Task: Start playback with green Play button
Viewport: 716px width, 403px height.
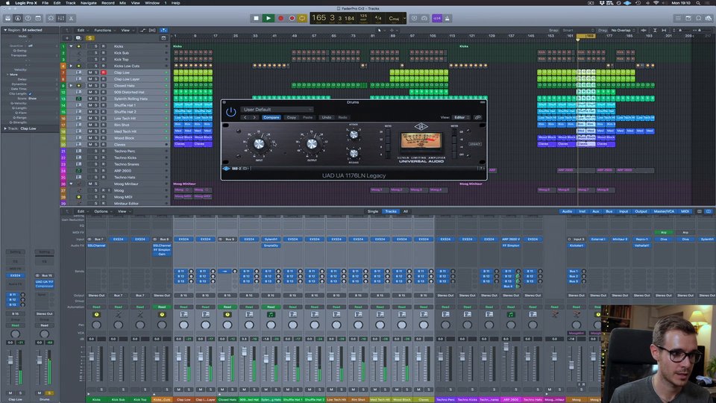Action: pos(268,18)
